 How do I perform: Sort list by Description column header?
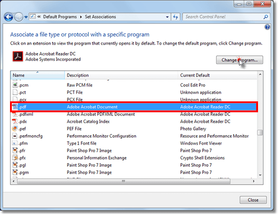click(x=121, y=75)
